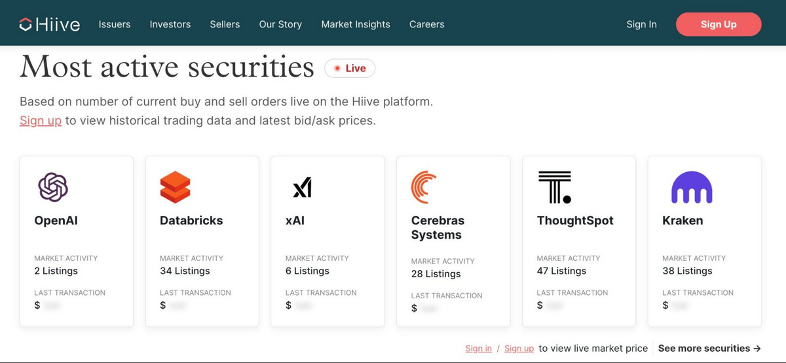Screen dimensions: 786x363
Task: Open the Issuers menu item
Action: [115, 24]
